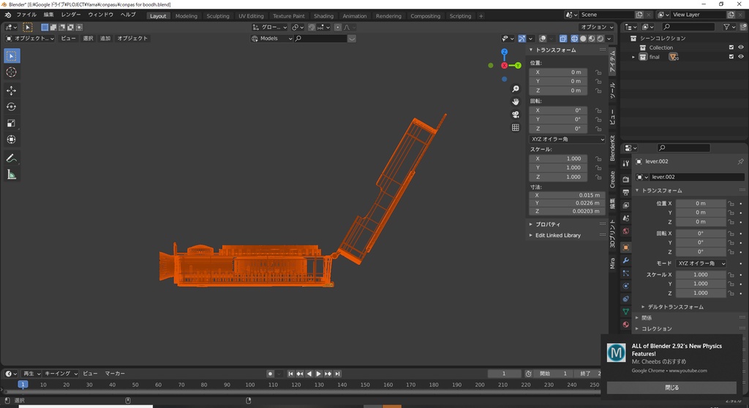Image resolution: width=749 pixels, height=408 pixels.
Task: Select the Measure tool
Action: (12, 174)
